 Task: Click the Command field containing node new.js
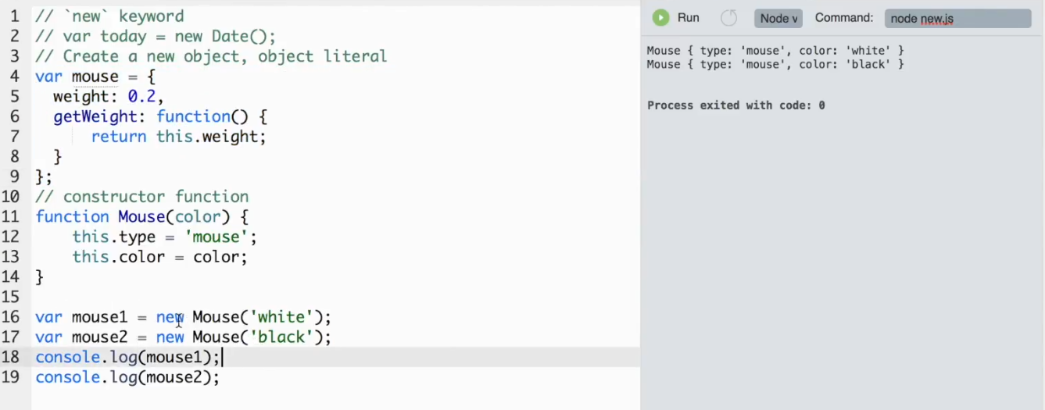click(957, 18)
